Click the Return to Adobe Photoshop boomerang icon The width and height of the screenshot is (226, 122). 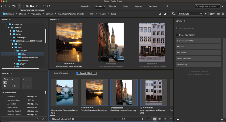click(20, 6)
